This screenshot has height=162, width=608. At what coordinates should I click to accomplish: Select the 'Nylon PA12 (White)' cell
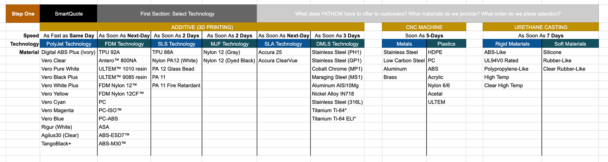(x=176, y=60)
